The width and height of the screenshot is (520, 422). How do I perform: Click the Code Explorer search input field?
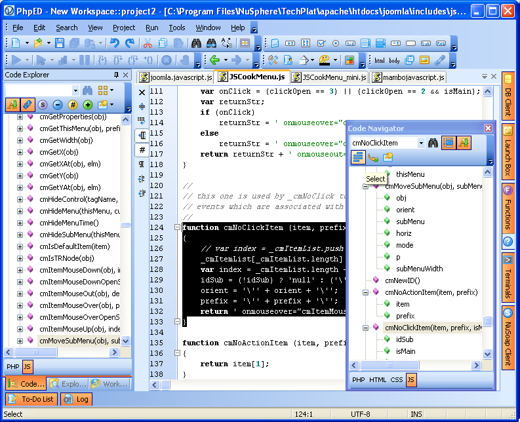pyautogui.click(x=39, y=90)
